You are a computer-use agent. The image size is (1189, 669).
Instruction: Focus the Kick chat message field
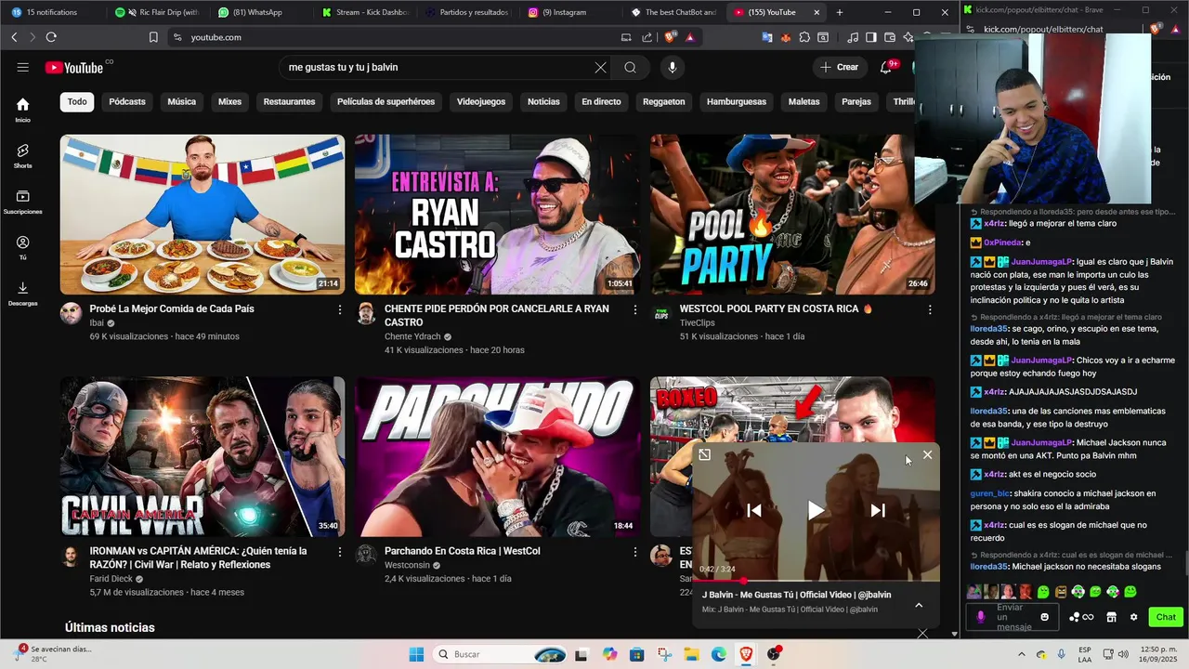pyautogui.click(x=1014, y=617)
